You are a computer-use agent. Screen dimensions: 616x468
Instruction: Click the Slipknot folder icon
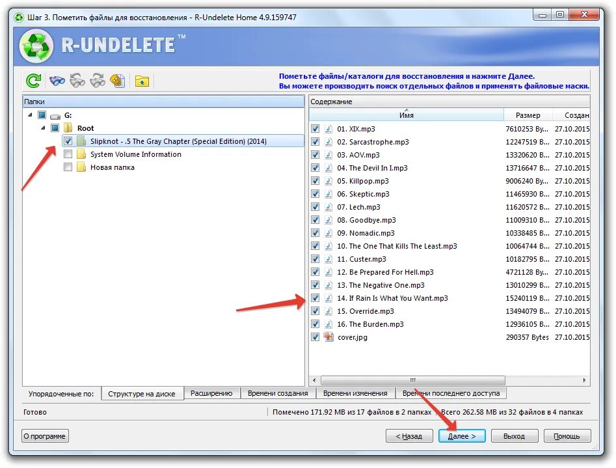pyautogui.click(x=81, y=141)
